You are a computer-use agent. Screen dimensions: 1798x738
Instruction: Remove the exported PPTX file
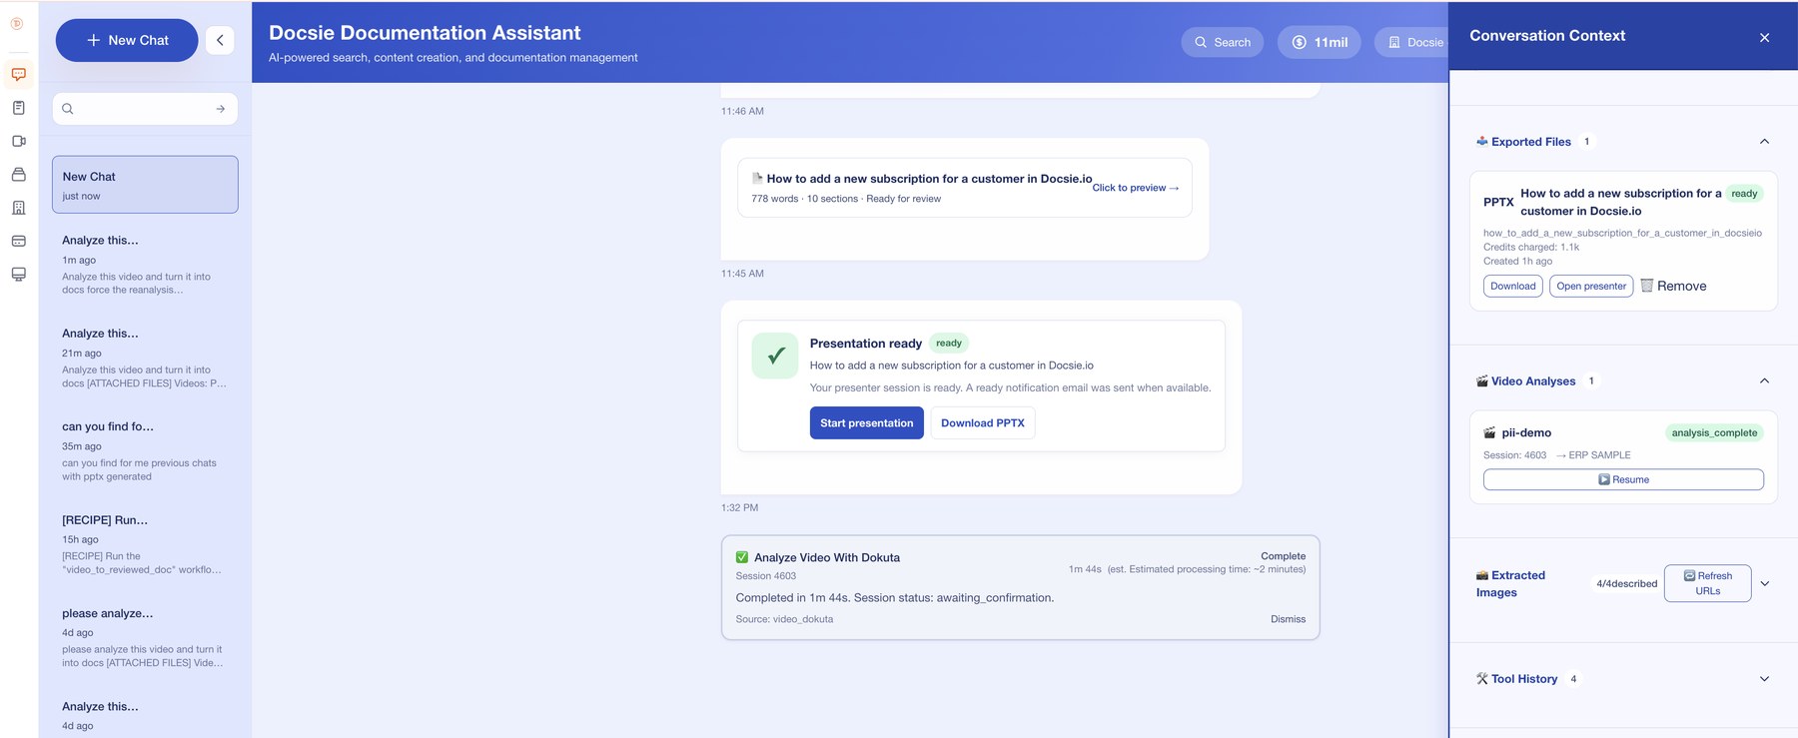click(x=1674, y=286)
